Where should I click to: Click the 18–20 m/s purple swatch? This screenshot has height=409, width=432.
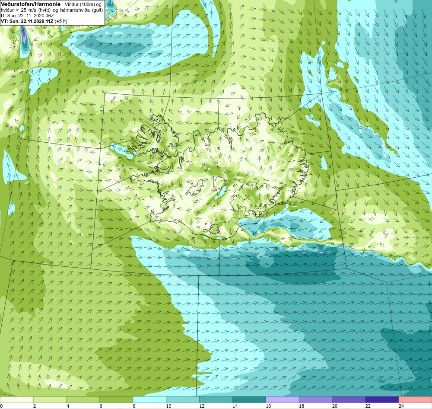coord(315,399)
